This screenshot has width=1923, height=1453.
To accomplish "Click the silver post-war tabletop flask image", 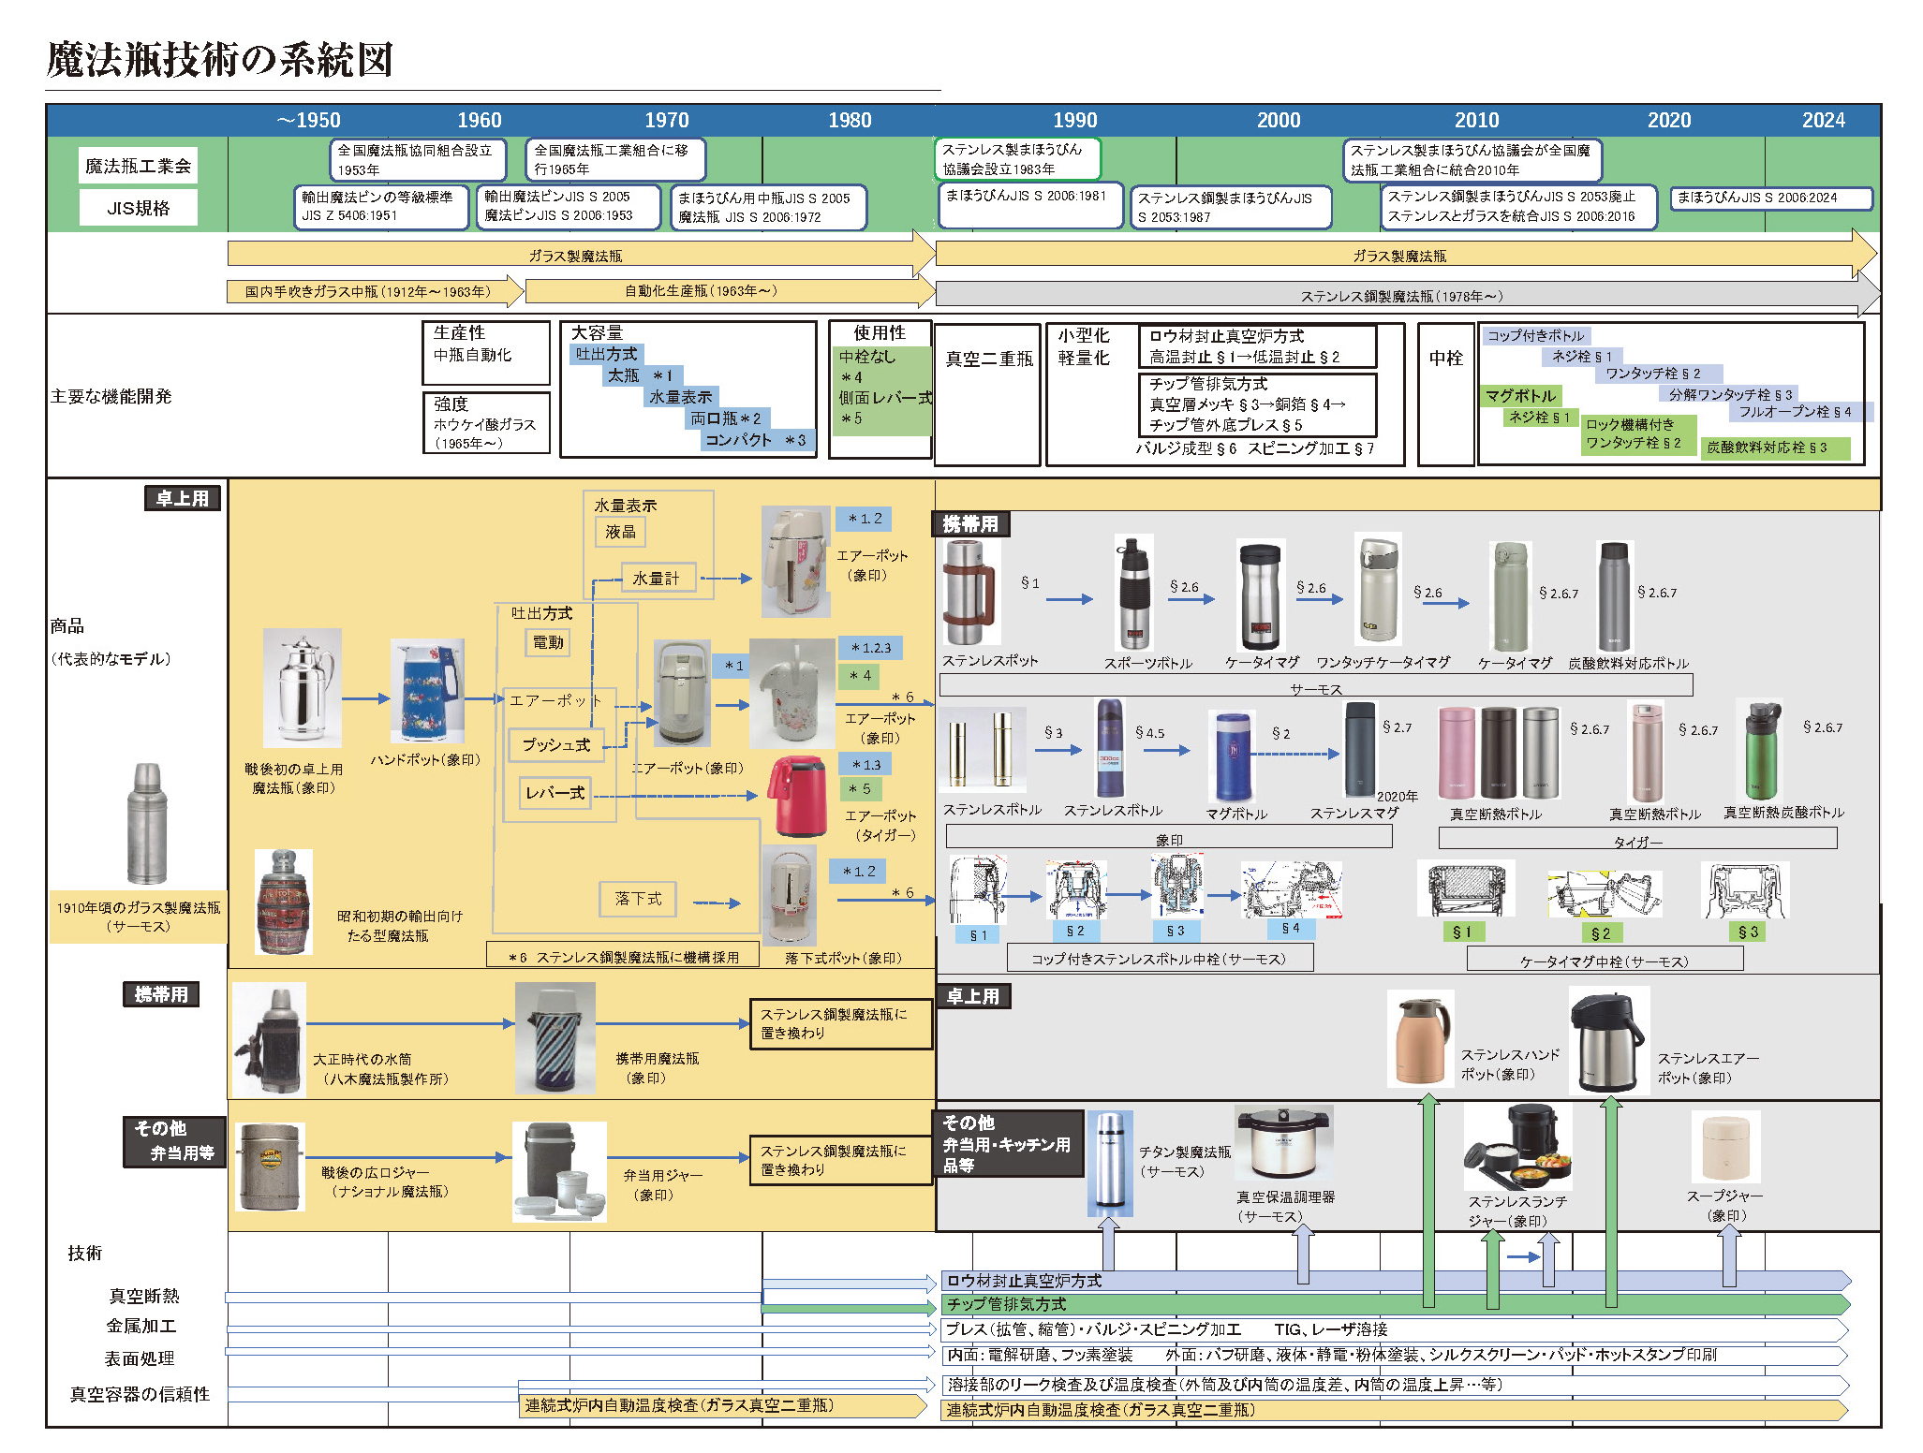I will pos(302,688).
